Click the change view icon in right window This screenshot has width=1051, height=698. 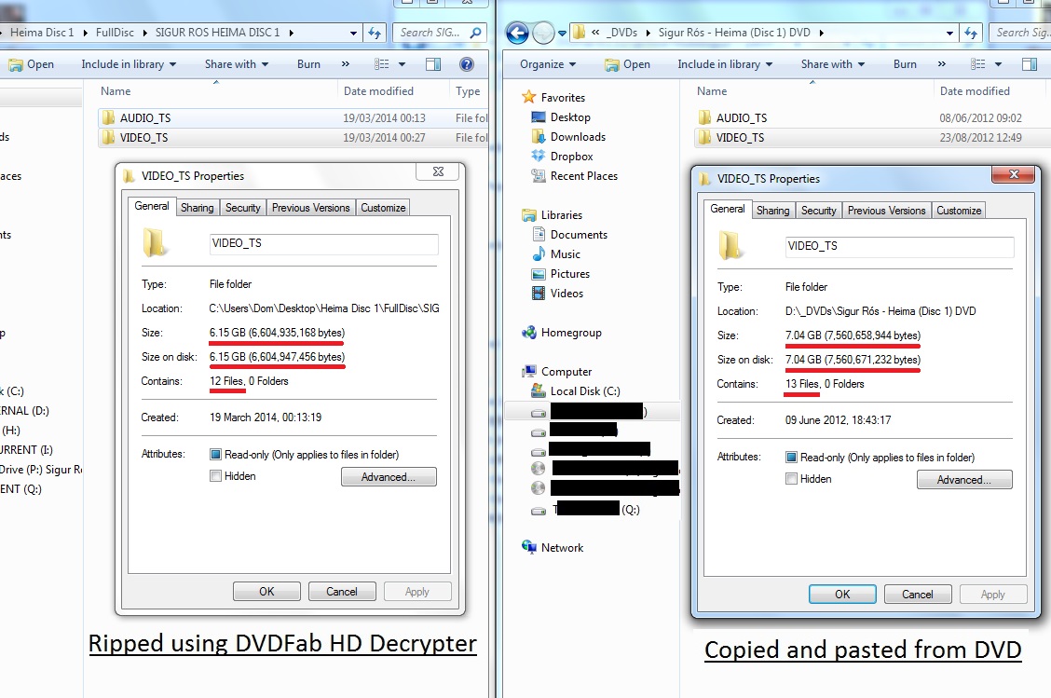[978, 64]
